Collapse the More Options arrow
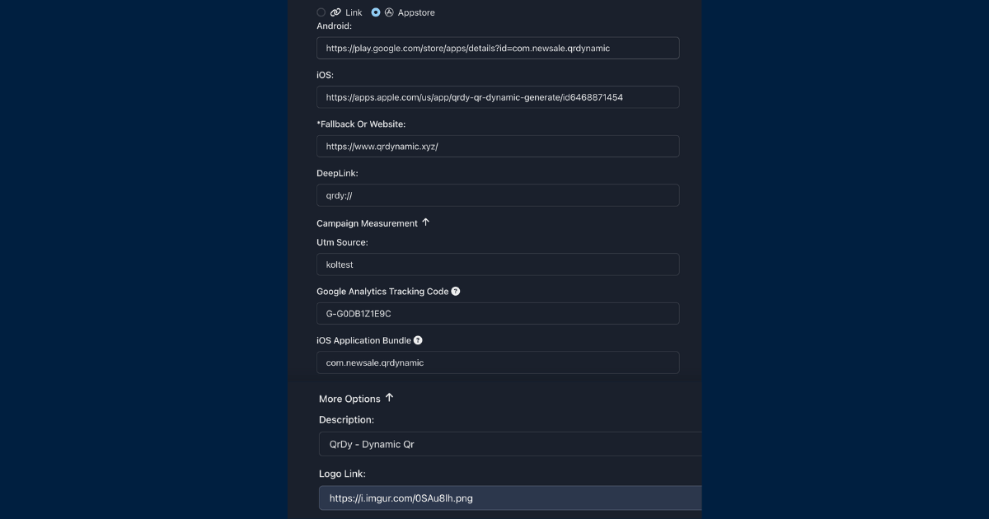 click(x=390, y=398)
